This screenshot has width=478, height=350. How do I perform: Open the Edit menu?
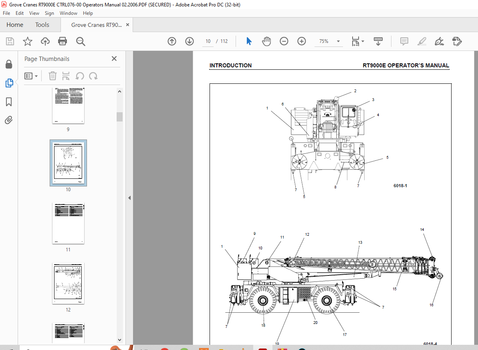click(20, 13)
